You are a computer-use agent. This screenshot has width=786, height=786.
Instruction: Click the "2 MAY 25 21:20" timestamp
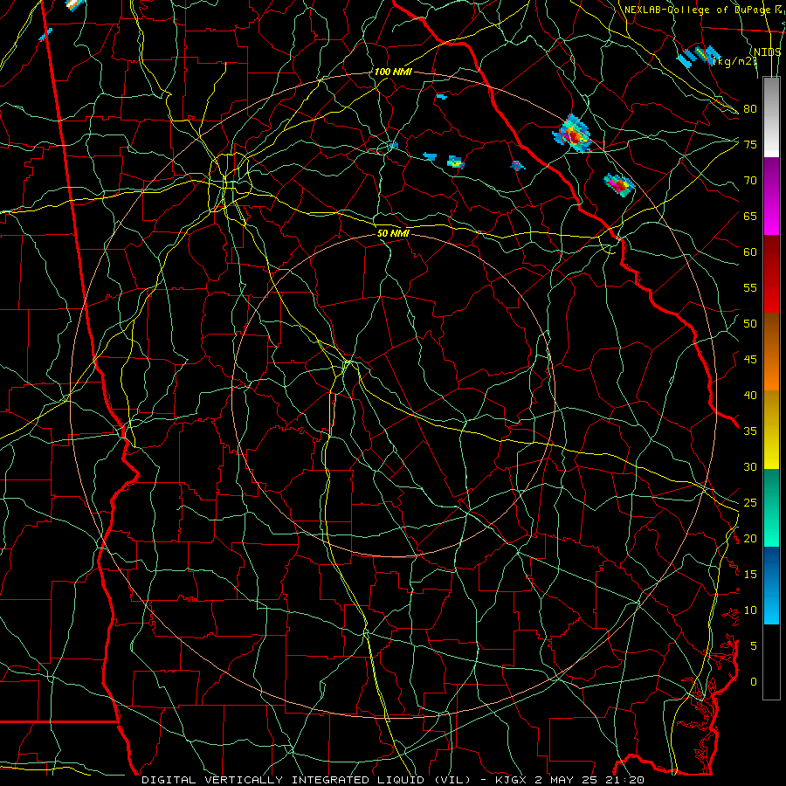[x=589, y=780]
